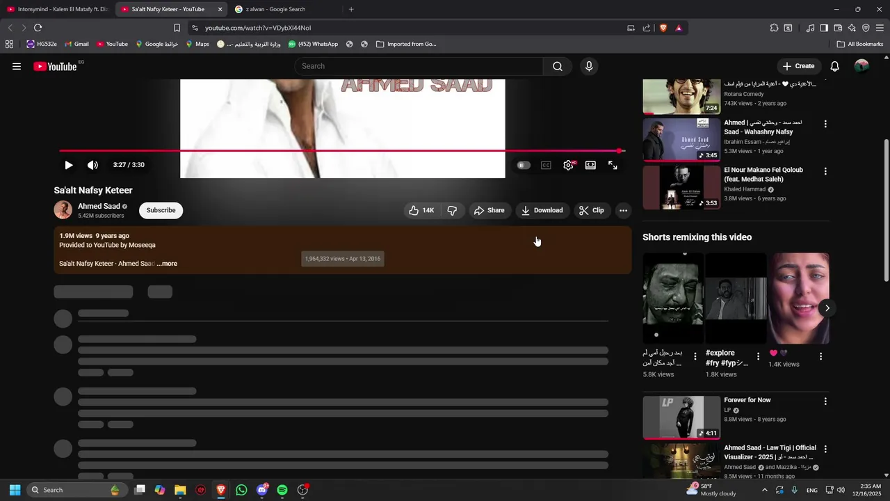Viewport: 890px width, 501px height.
Task: Open Ahmed Saad channel avatar
Action: pos(63,210)
